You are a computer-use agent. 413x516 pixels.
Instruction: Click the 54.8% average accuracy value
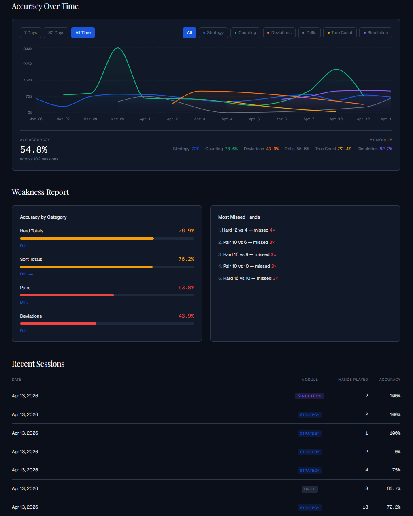[x=34, y=150]
